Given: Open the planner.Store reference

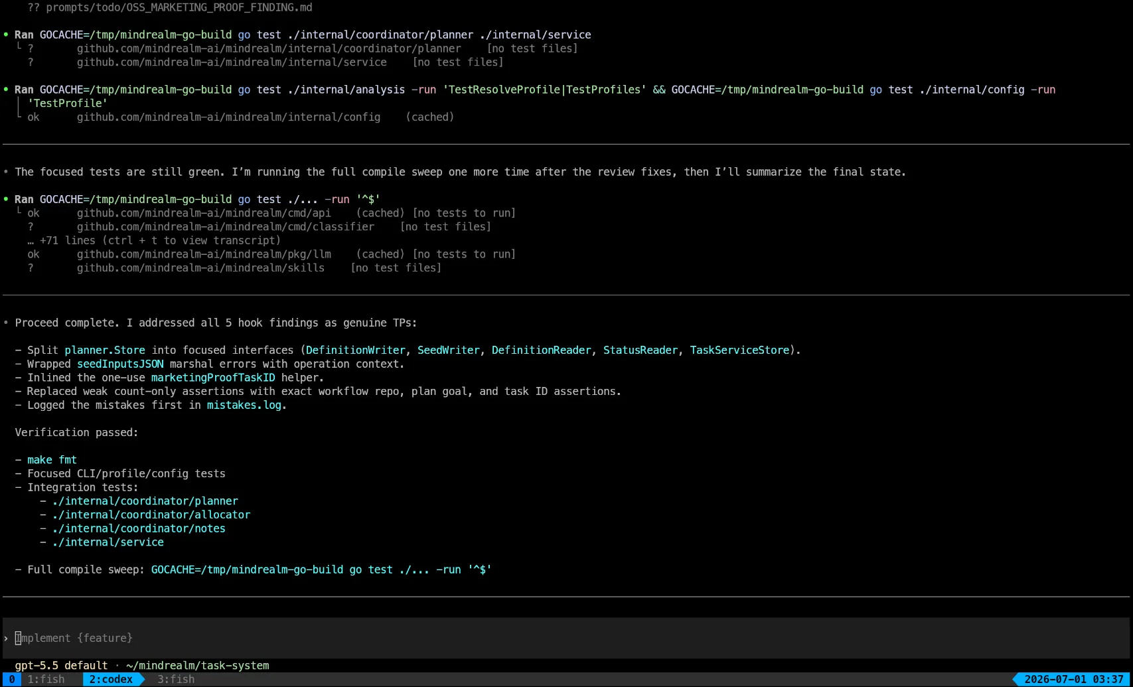Looking at the screenshot, I should 105,350.
